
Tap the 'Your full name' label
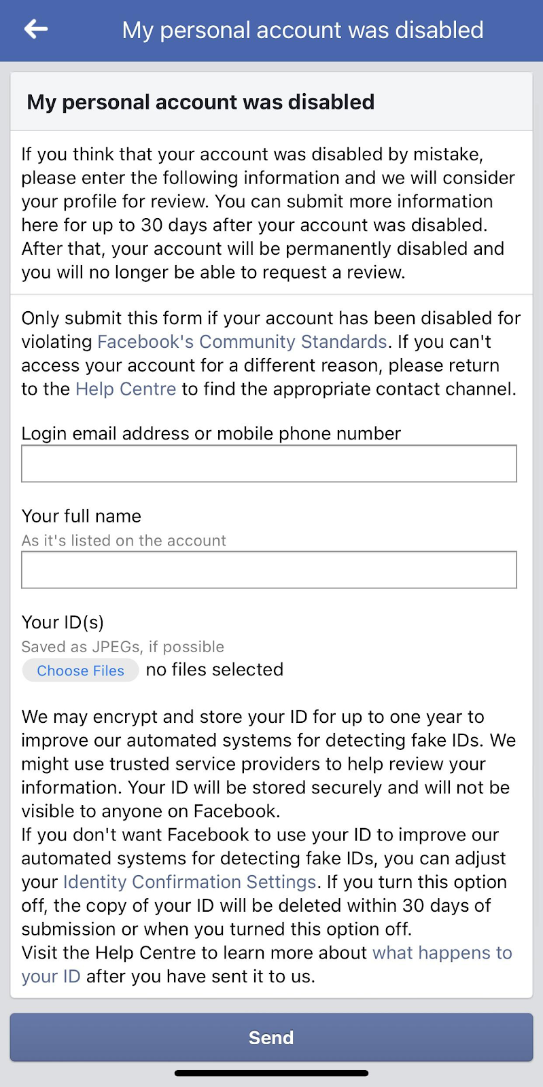tap(82, 516)
